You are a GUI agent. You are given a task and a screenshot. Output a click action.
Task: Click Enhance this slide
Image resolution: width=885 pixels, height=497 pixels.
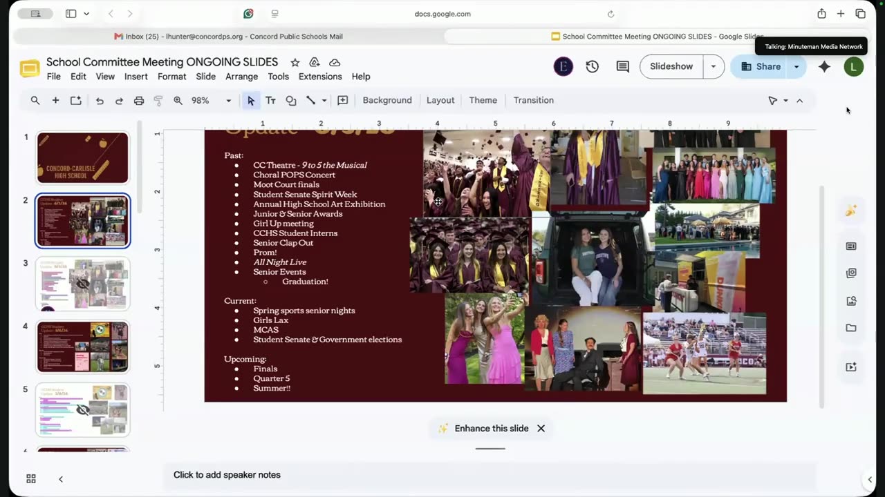(x=483, y=429)
